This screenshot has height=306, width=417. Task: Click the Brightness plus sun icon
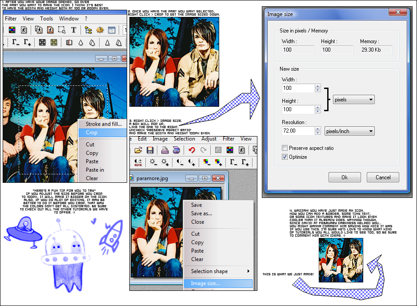(x=165, y=162)
